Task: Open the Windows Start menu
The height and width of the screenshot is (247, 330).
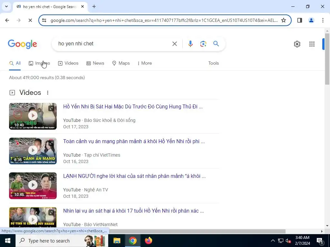Action: (x=8, y=241)
